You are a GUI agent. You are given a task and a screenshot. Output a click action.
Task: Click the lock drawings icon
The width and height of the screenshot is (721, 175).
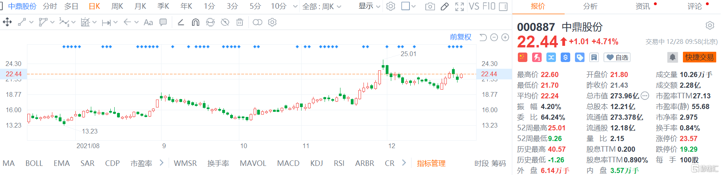point(210,22)
